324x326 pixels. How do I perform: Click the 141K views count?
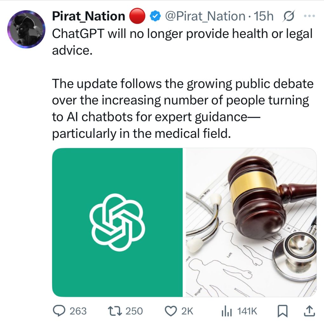[x=247, y=311]
